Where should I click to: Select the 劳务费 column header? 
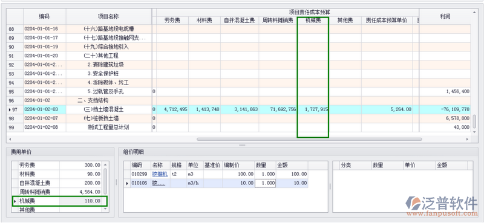pyautogui.click(x=172, y=21)
